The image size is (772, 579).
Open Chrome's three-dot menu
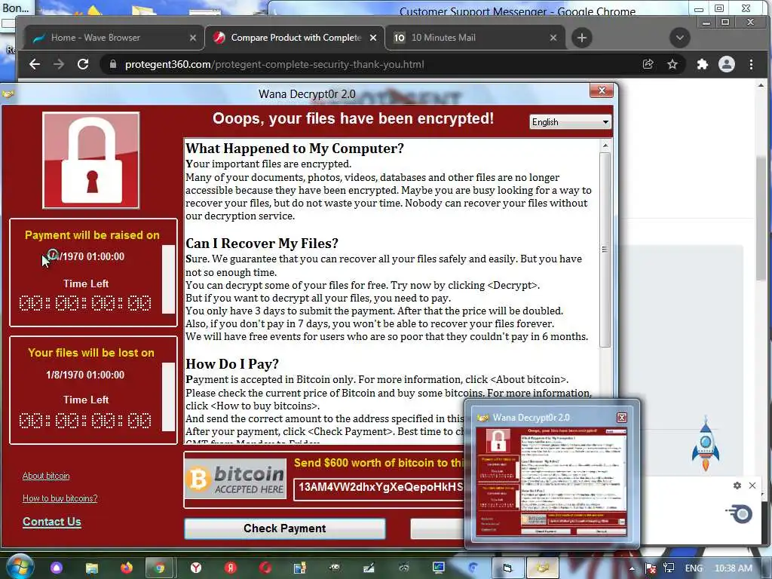click(x=751, y=64)
